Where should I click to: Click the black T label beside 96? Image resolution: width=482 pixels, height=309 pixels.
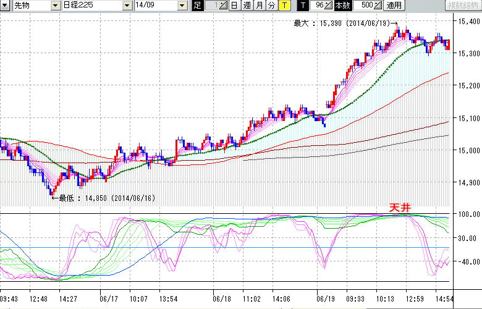(303, 6)
